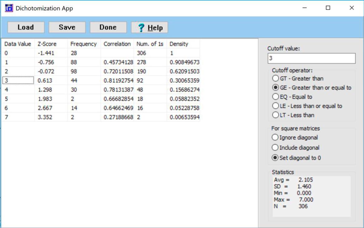364x228 pixels.
Task: Click the Cutoff value input field
Action: [311, 58]
